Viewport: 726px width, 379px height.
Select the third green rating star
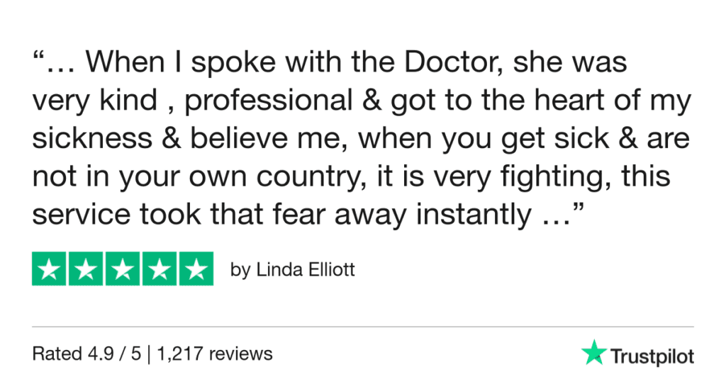[123, 269]
